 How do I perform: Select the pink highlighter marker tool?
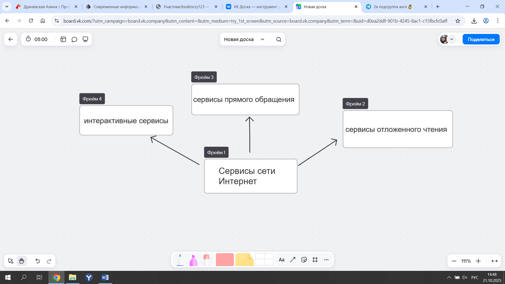pyautogui.click(x=193, y=260)
